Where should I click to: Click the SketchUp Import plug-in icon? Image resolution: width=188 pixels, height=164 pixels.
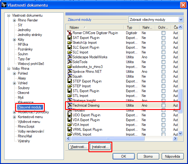tap(70, 43)
